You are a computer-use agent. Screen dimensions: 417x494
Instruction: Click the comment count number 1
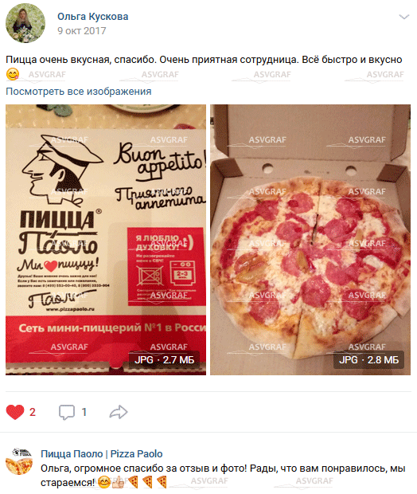pyautogui.click(x=84, y=412)
